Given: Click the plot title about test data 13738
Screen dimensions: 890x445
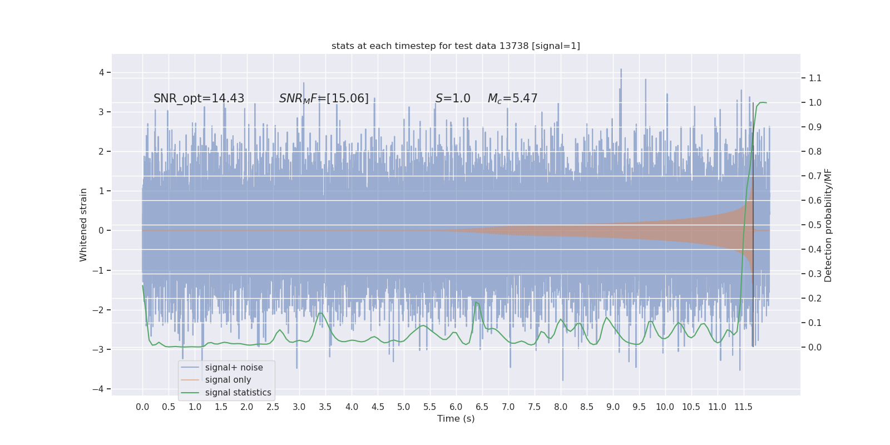Looking at the screenshot, I should click(456, 46).
